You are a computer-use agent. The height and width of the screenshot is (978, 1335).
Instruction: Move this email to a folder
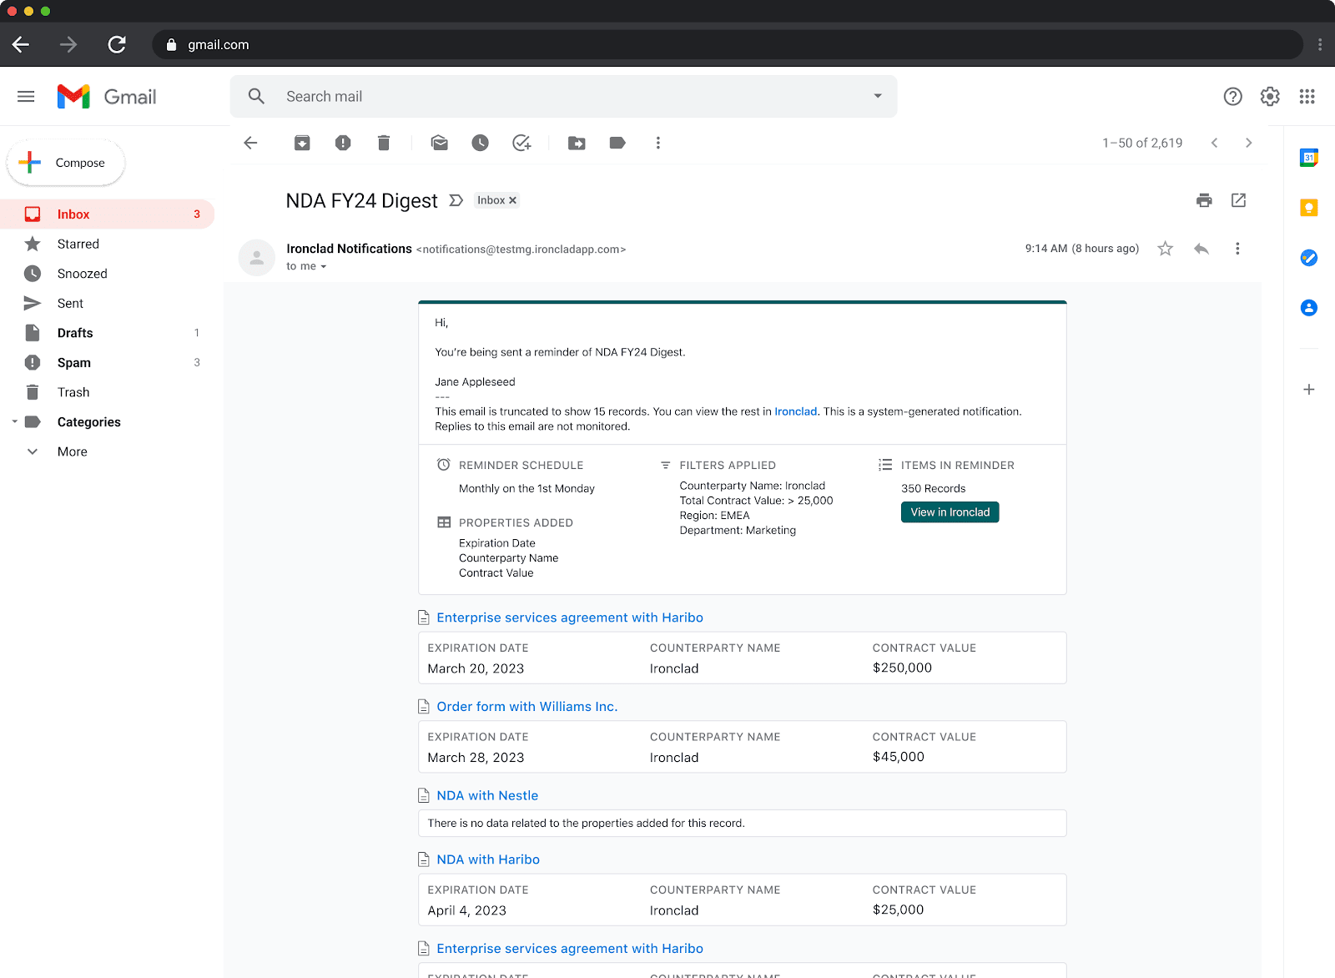coord(577,143)
